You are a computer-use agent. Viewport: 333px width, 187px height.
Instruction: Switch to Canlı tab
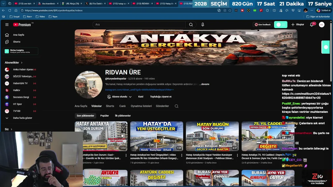coord(123,106)
